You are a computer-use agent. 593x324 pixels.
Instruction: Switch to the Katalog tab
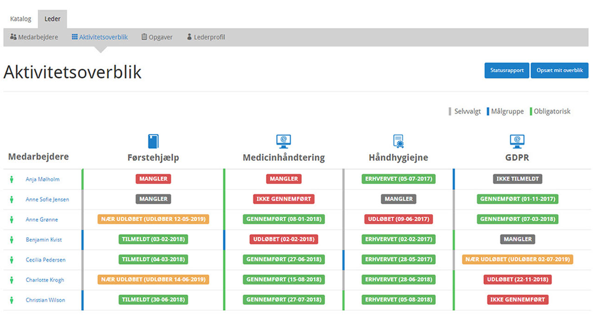tap(21, 19)
